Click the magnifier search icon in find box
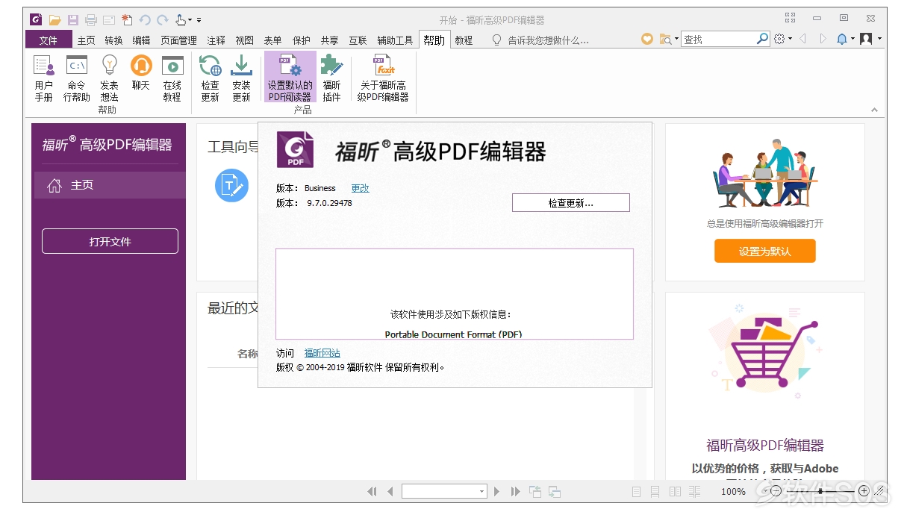Viewport: 904px width, 515px height. click(762, 39)
